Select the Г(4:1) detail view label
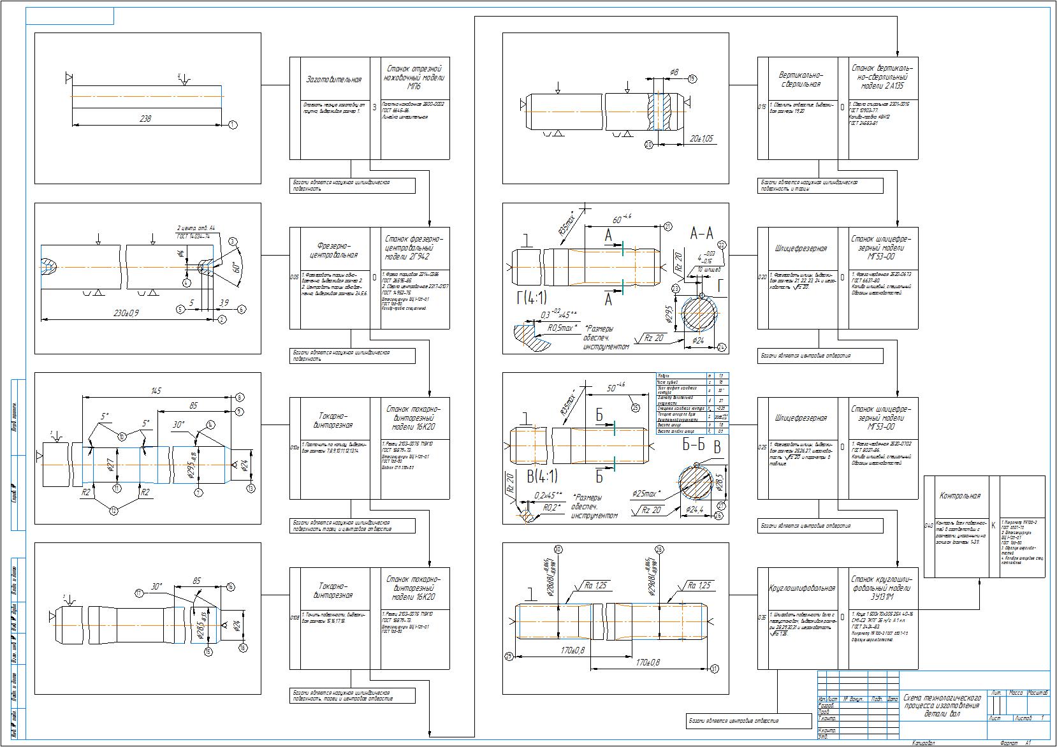This screenshot has height=747, width=1057. [531, 298]
